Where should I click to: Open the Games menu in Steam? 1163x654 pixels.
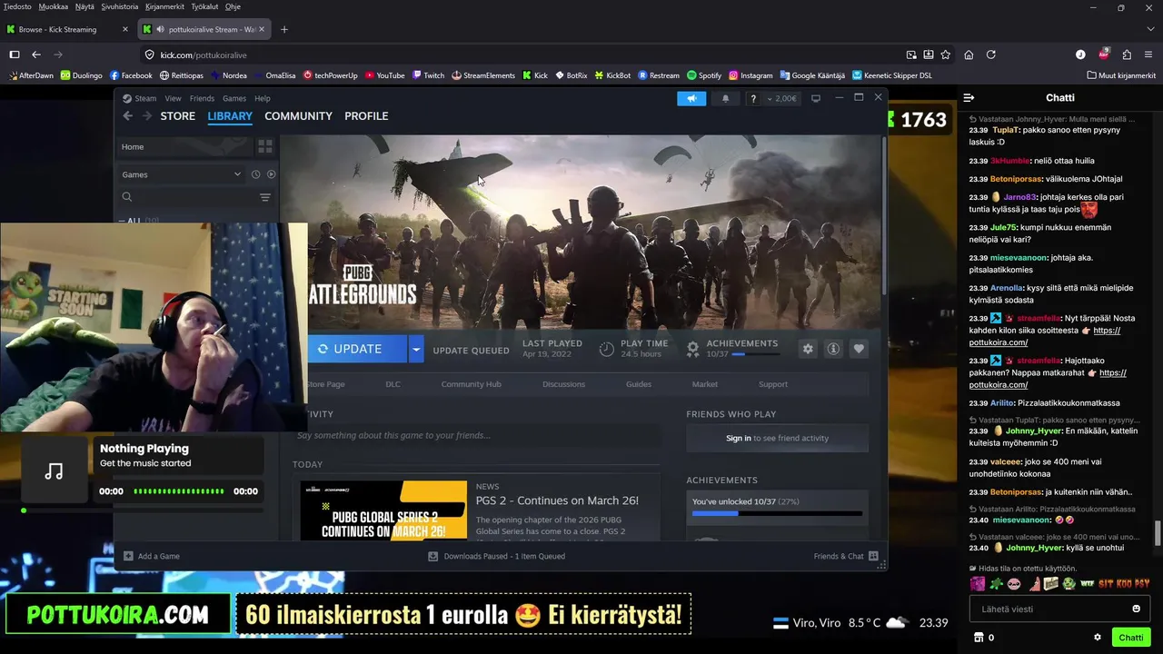pyautogui.click(x=234, y=98)
